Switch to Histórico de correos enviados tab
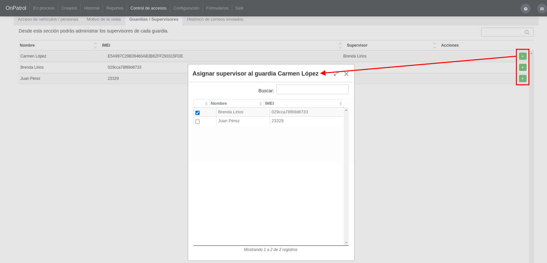 coord(215,19)
